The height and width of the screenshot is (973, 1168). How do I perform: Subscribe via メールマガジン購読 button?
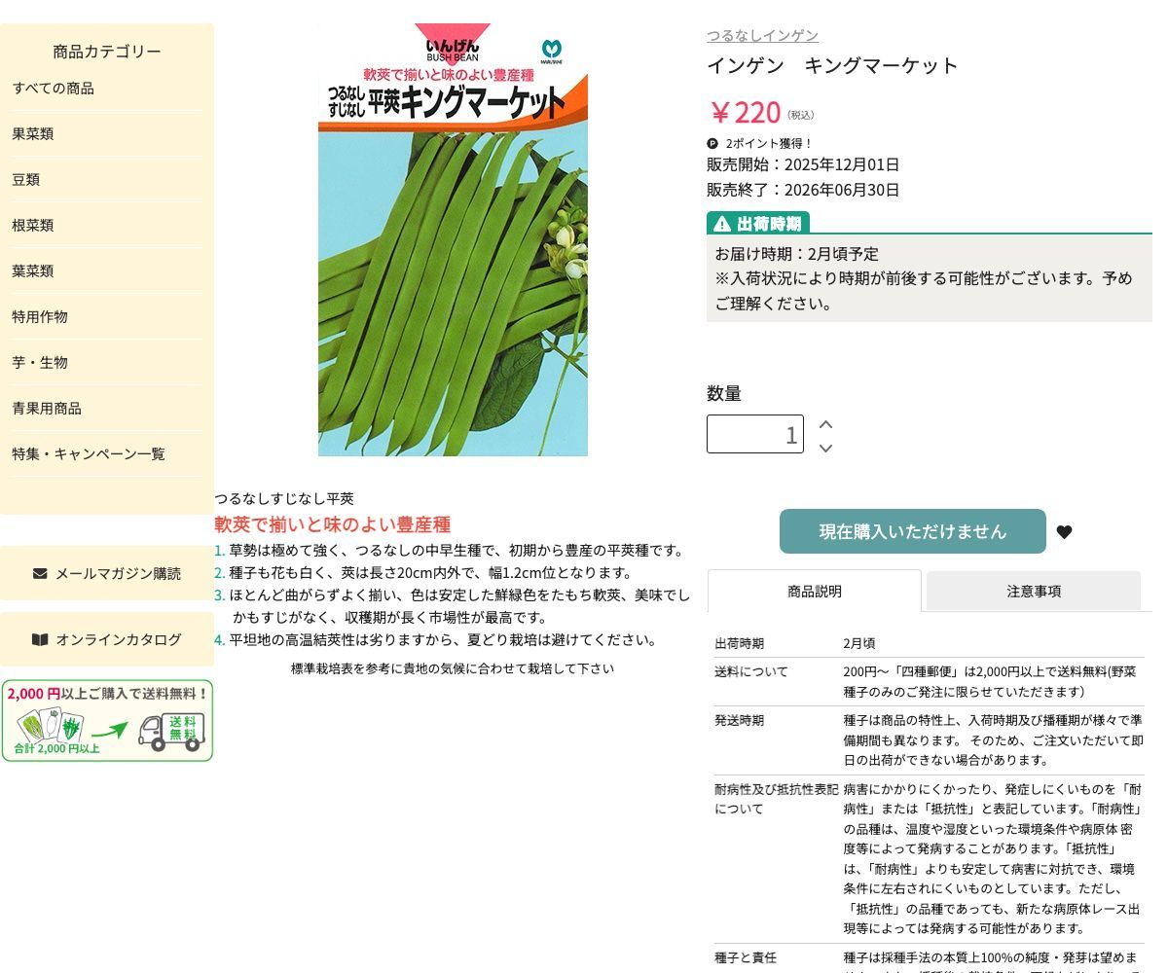pyautogui.click(x=107, y=573)
